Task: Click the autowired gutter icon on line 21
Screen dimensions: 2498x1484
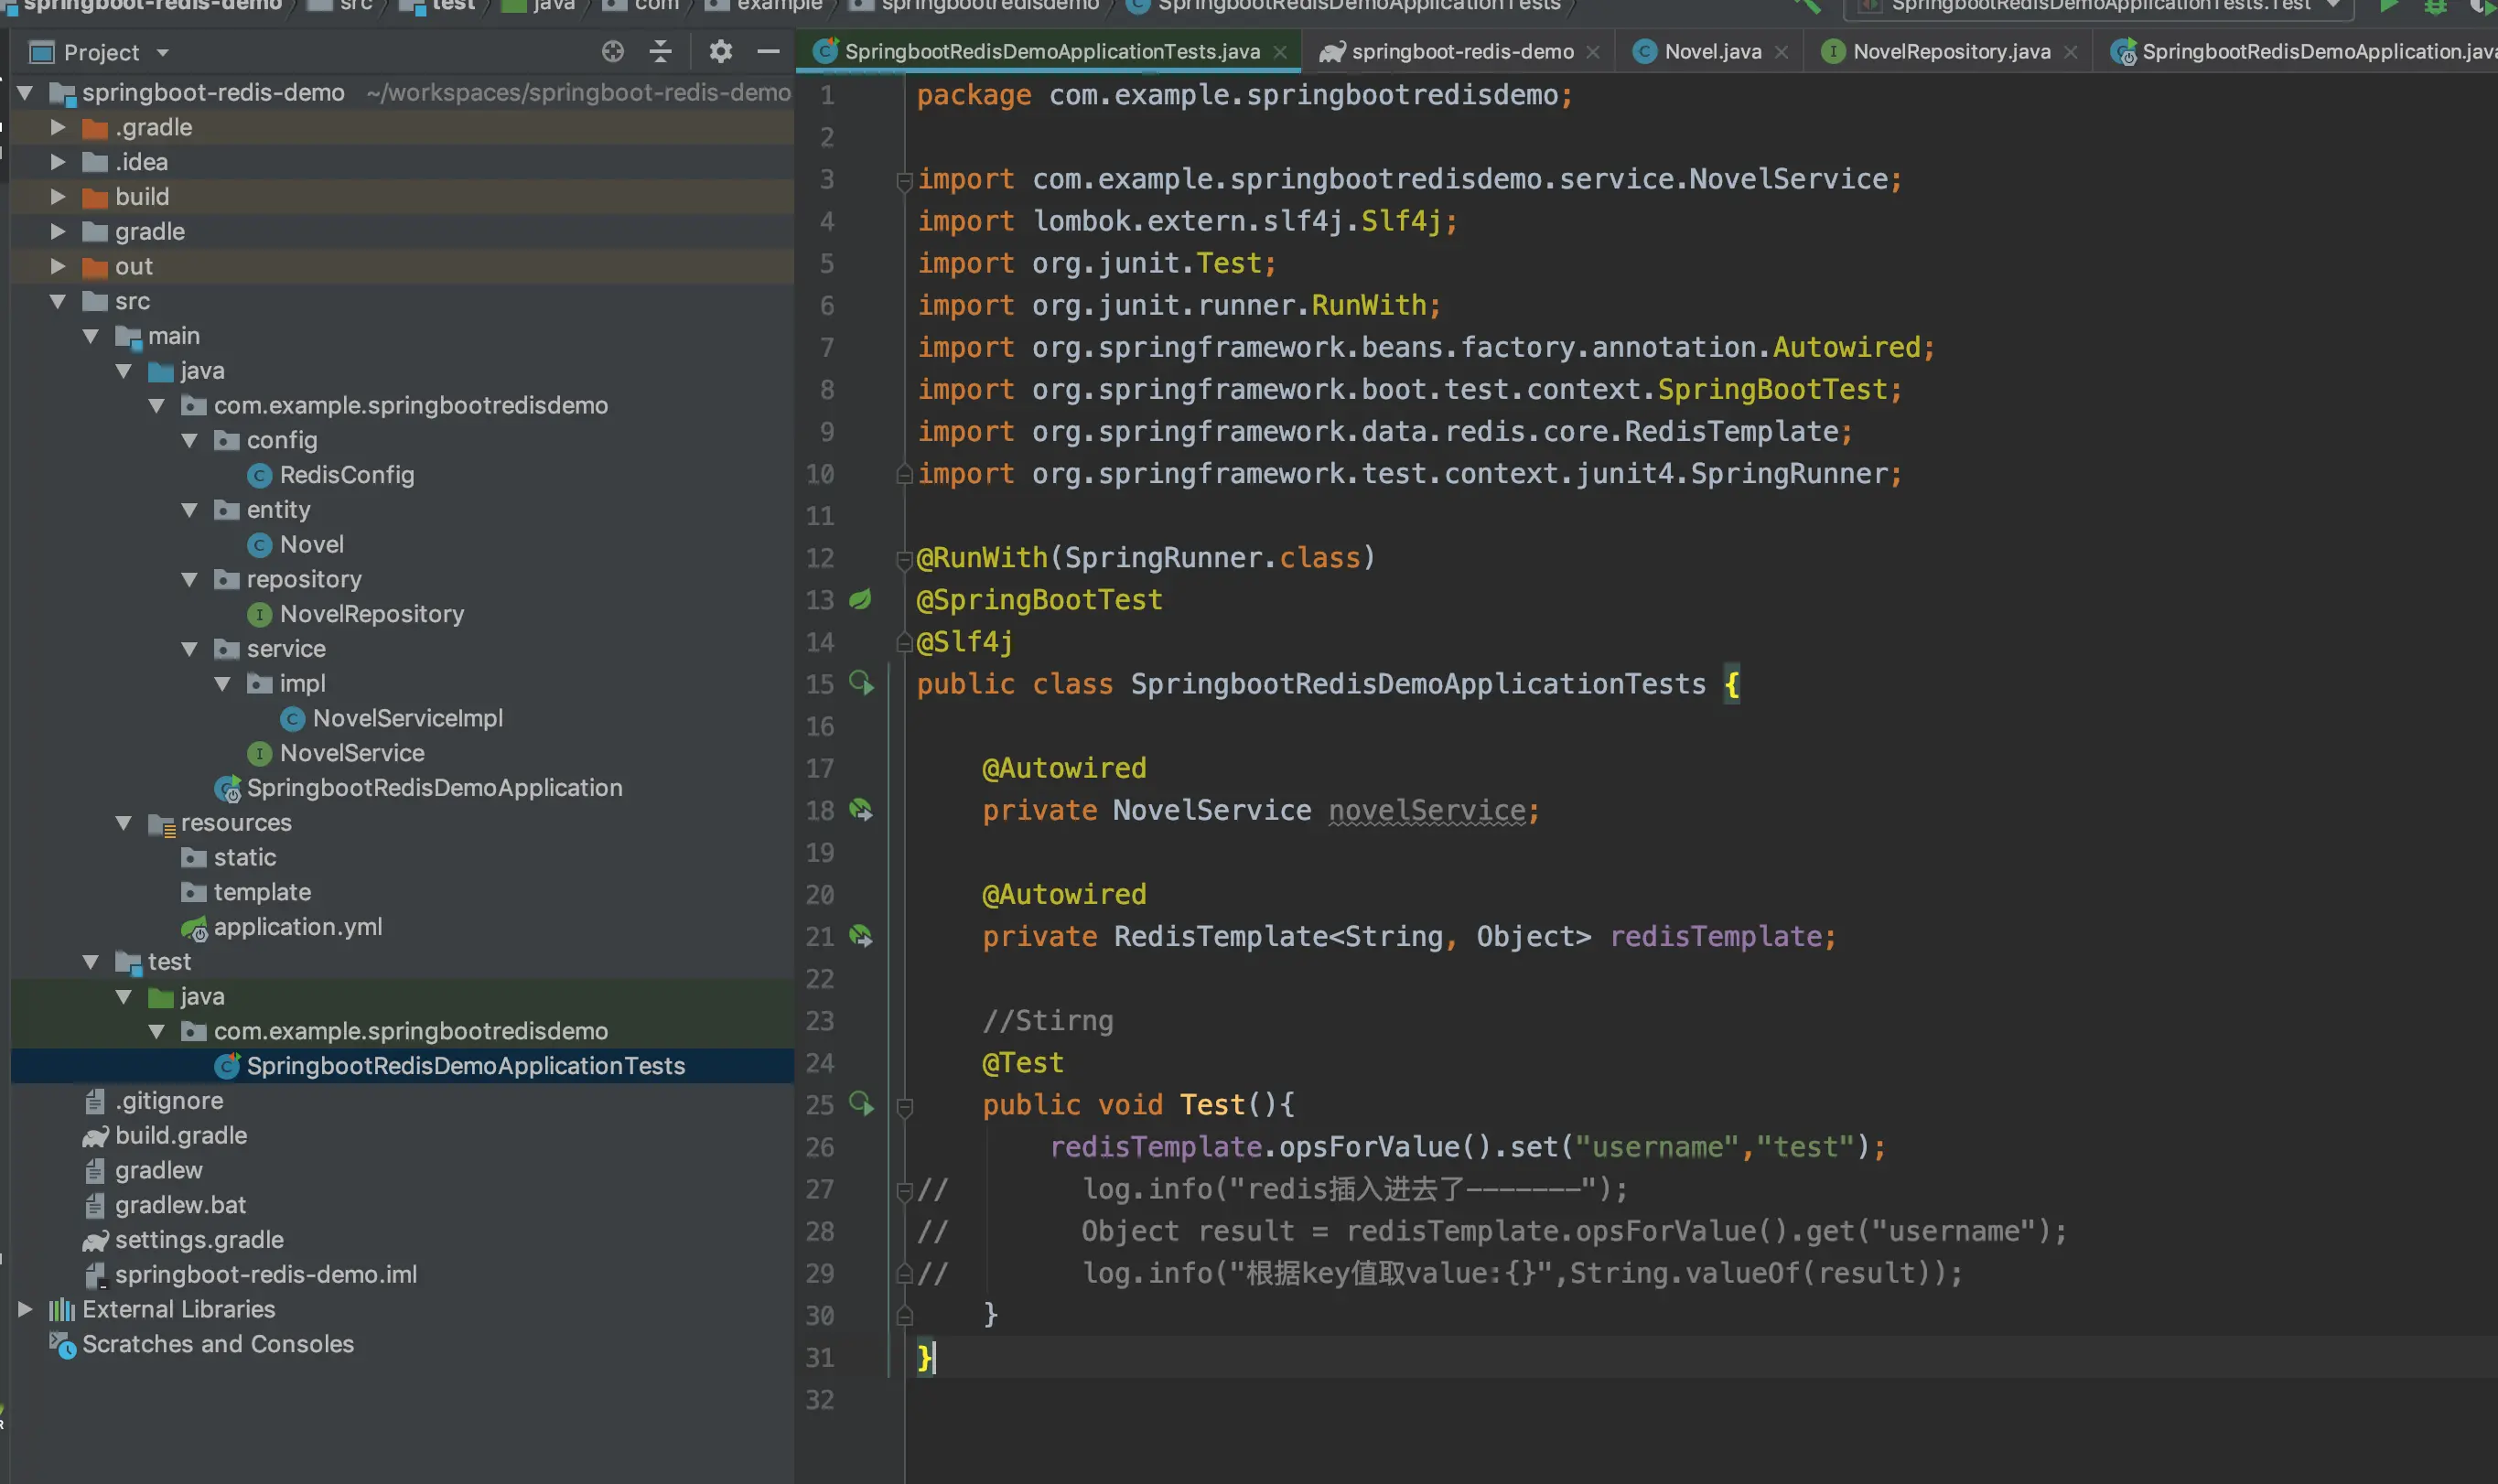Action: 860,935
